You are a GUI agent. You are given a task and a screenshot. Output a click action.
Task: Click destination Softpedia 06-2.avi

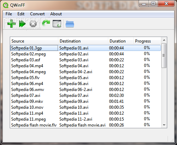coord(76,90)
